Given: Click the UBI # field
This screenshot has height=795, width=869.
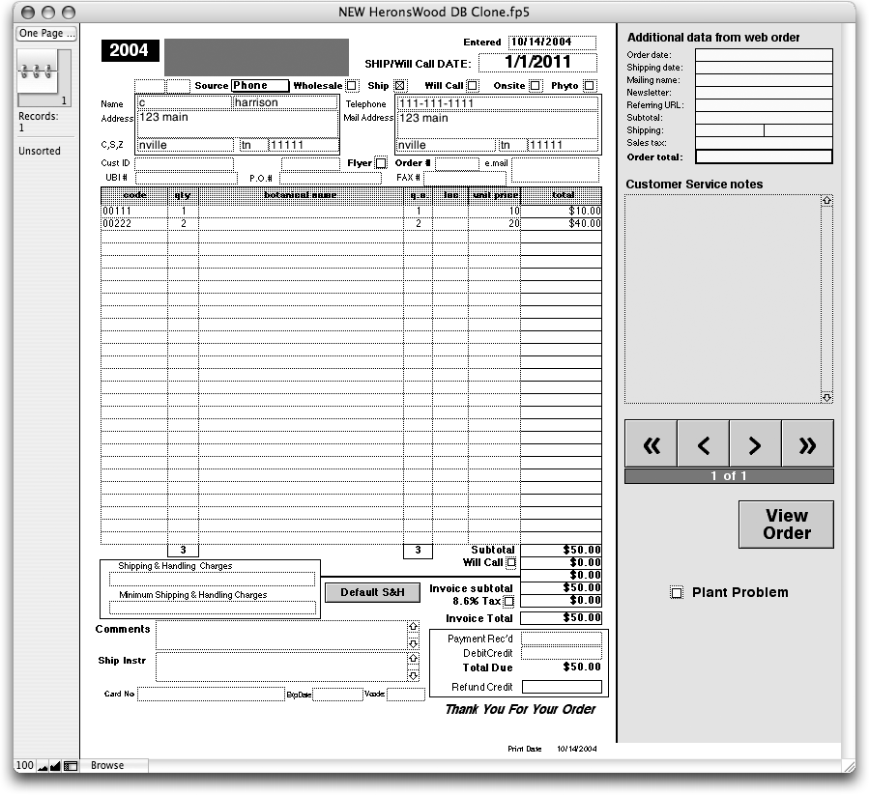Looking at the screenshot, I should 187,179.
